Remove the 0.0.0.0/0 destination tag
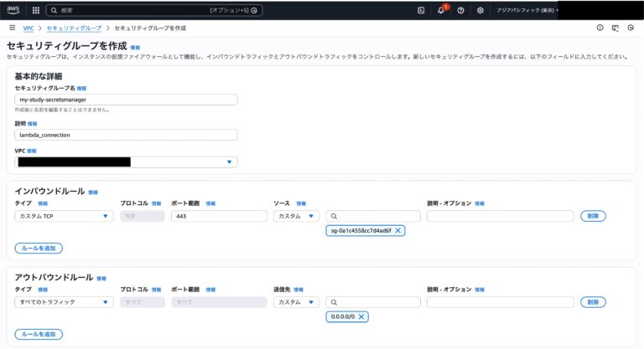Screen dimensions: 644x349 pos(361,316)
